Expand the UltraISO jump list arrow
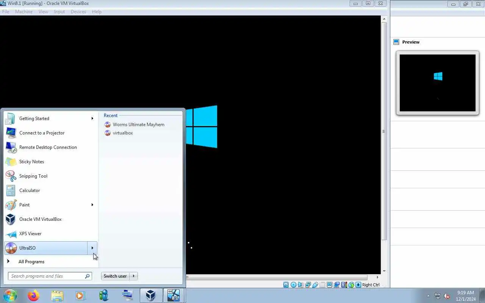This screenshot has width=485, height=303. click(92, 248)
